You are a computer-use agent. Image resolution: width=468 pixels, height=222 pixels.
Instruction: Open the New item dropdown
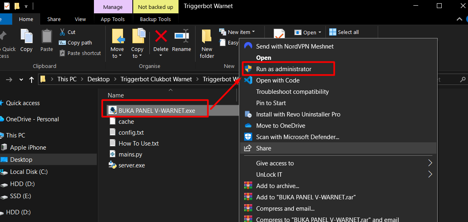click(x=238, y=32)
